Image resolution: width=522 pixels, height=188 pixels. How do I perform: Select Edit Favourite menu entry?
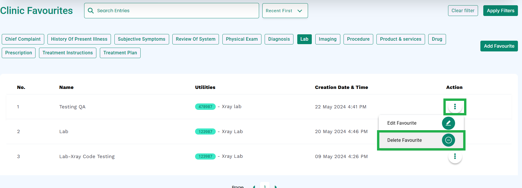421,123
